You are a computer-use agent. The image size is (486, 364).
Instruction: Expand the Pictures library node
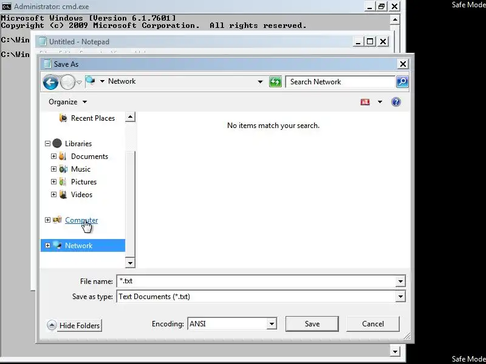tap(53, 181)
